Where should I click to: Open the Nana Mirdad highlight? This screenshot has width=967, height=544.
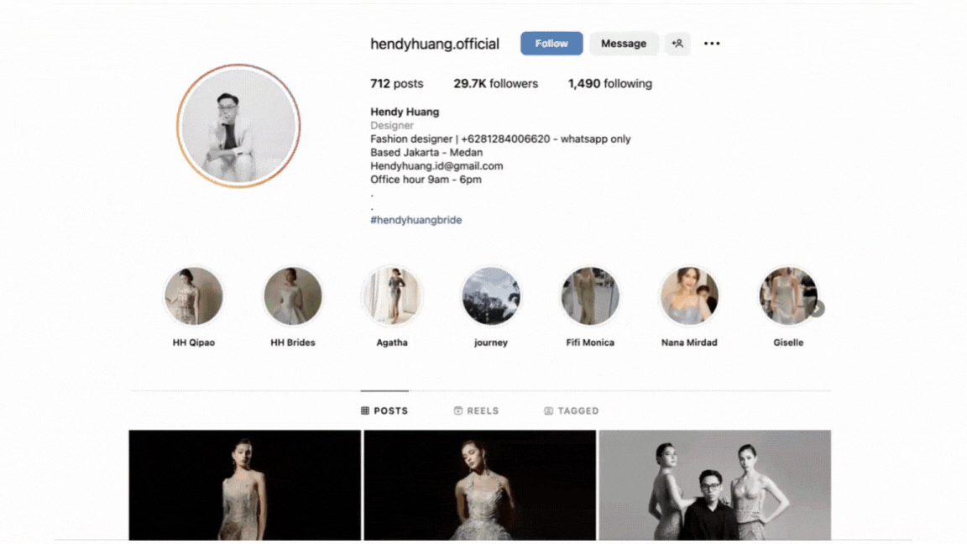tap(689, 296)
